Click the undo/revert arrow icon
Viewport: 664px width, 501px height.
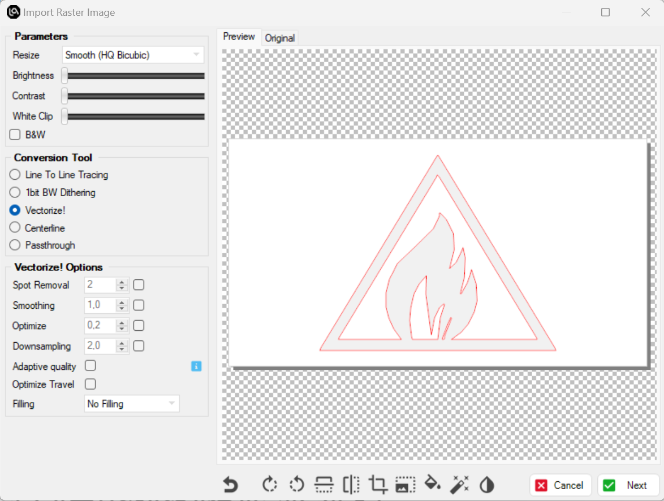click(x=230, y=485)
